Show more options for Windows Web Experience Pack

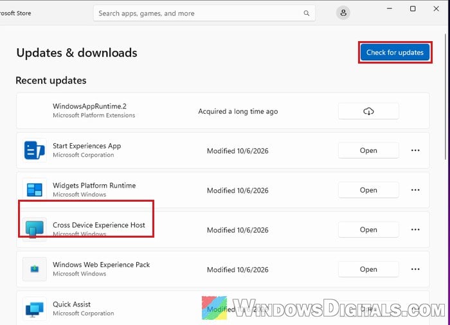pyautogui.click(x=415, y=269)
